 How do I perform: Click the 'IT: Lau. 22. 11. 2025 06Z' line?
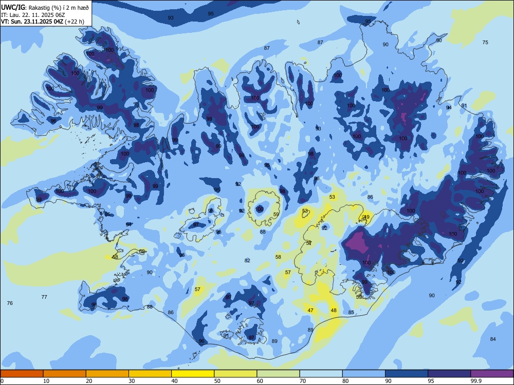tap(33, 15)
